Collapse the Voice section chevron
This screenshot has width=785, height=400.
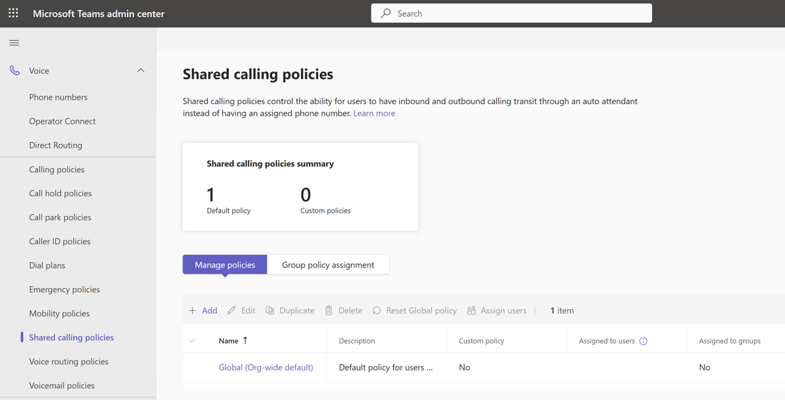click(141, 71)
